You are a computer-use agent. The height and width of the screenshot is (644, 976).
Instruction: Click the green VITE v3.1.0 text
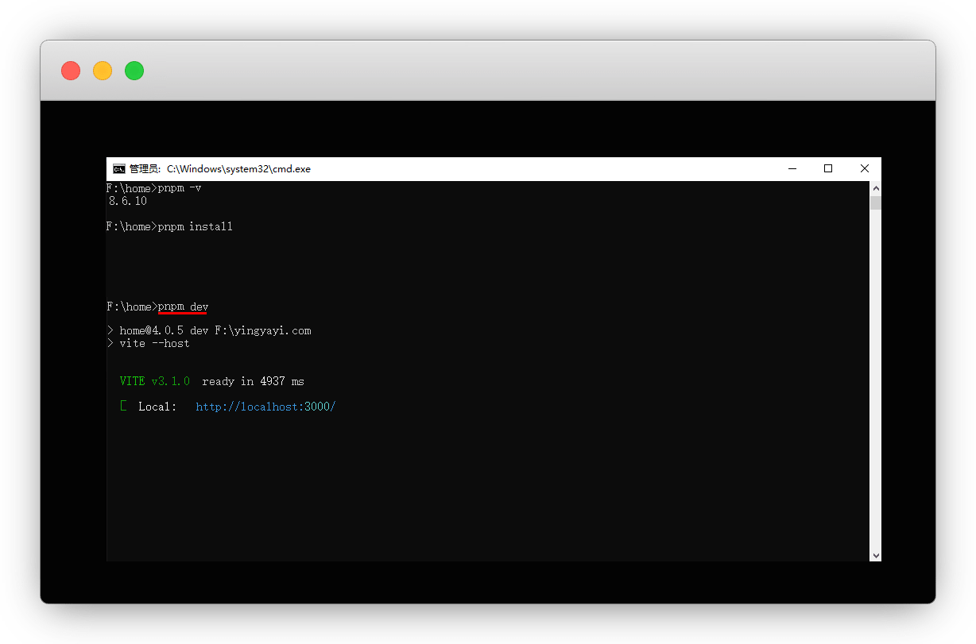click(x=154, y=381)
